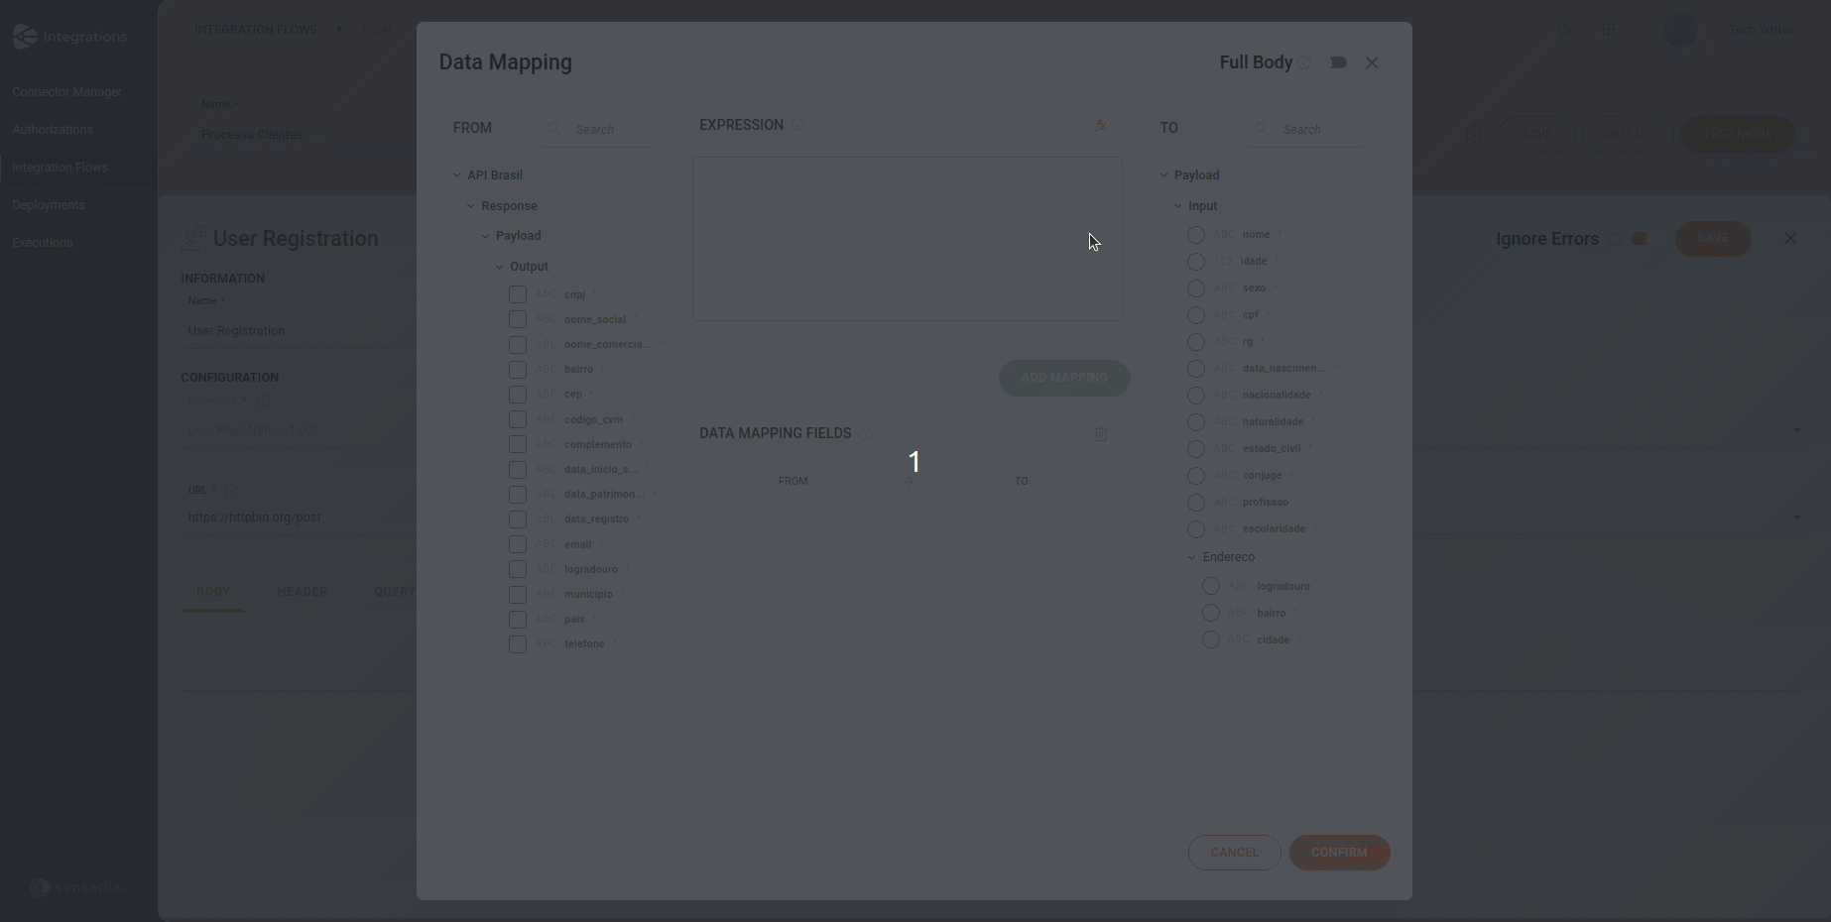The width and height of the screenshot is (1831, 922).
Task: Collapse the API Brasil tree node
Action: coord(456,174)
